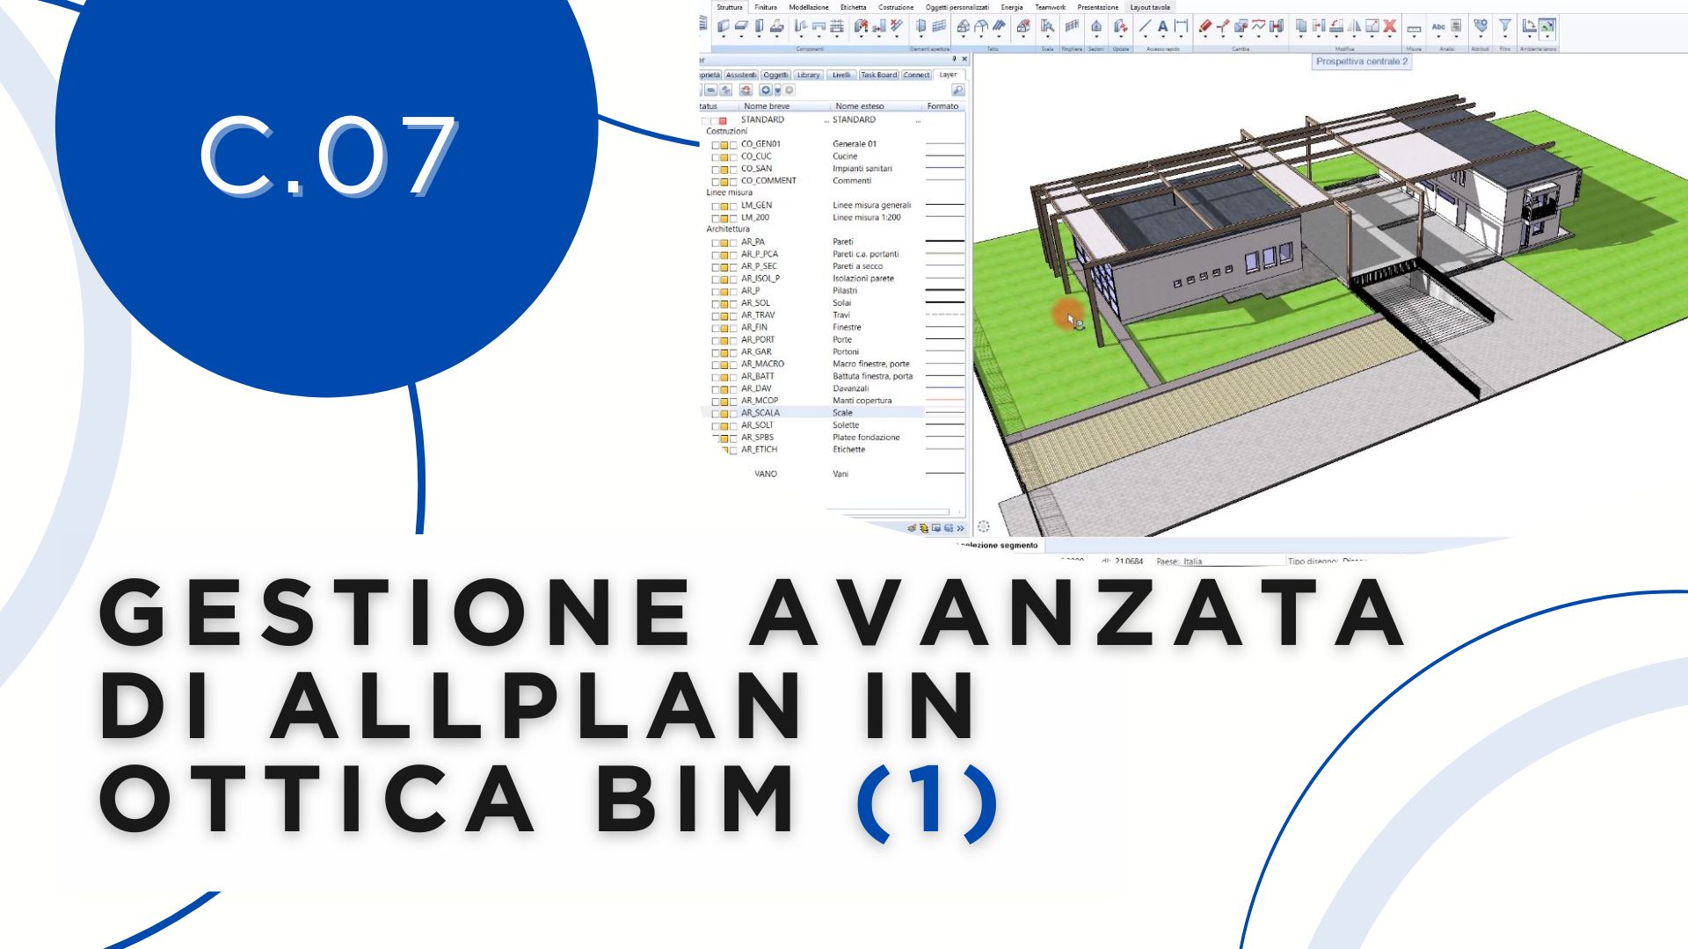Screen dimensions: 1688x949
Task: Switch to the Task Board palette tab
Action: coord(879,75)
